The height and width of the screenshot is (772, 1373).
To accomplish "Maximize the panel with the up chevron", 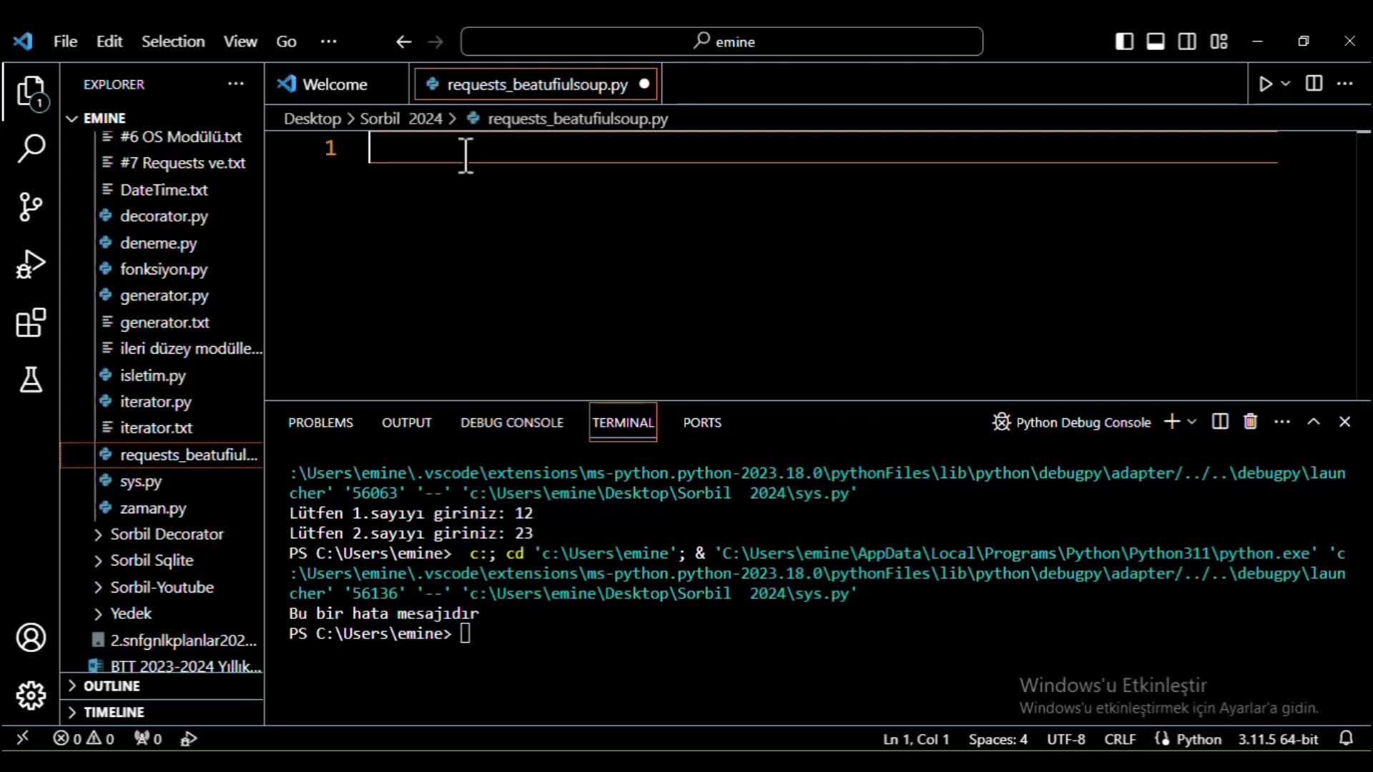I will point(1314,422).
